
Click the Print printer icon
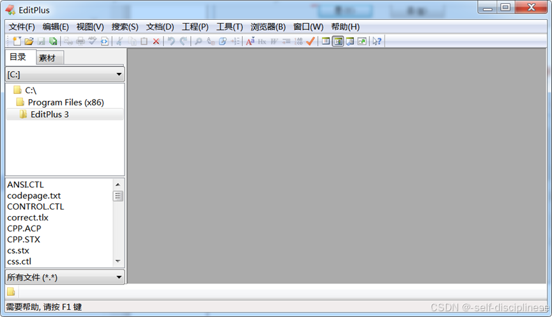point(80,41)
